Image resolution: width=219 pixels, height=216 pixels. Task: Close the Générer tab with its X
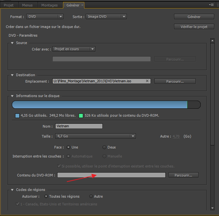(82, 5)
